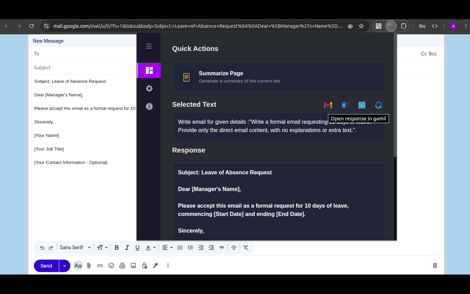Open the Chrome three-dot menu
The image size is (470, 294).
click(x=466, y=26)
